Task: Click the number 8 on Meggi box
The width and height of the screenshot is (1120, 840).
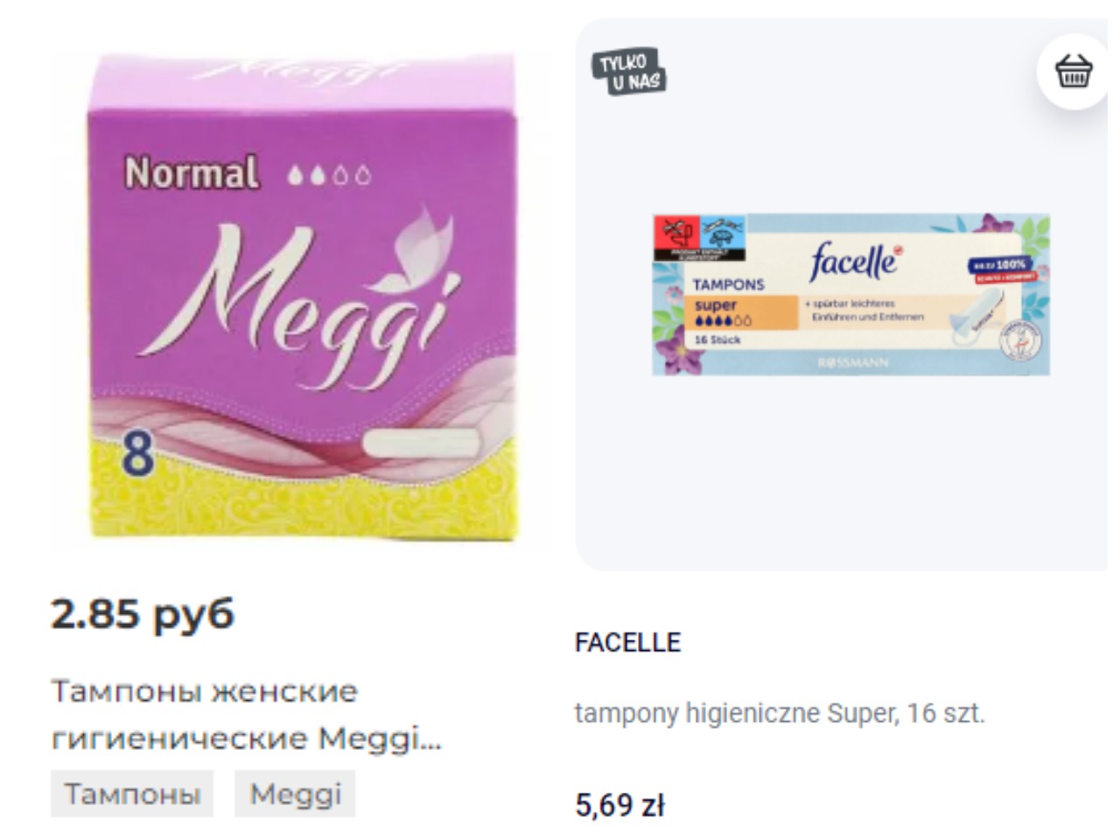Action: 137,452
